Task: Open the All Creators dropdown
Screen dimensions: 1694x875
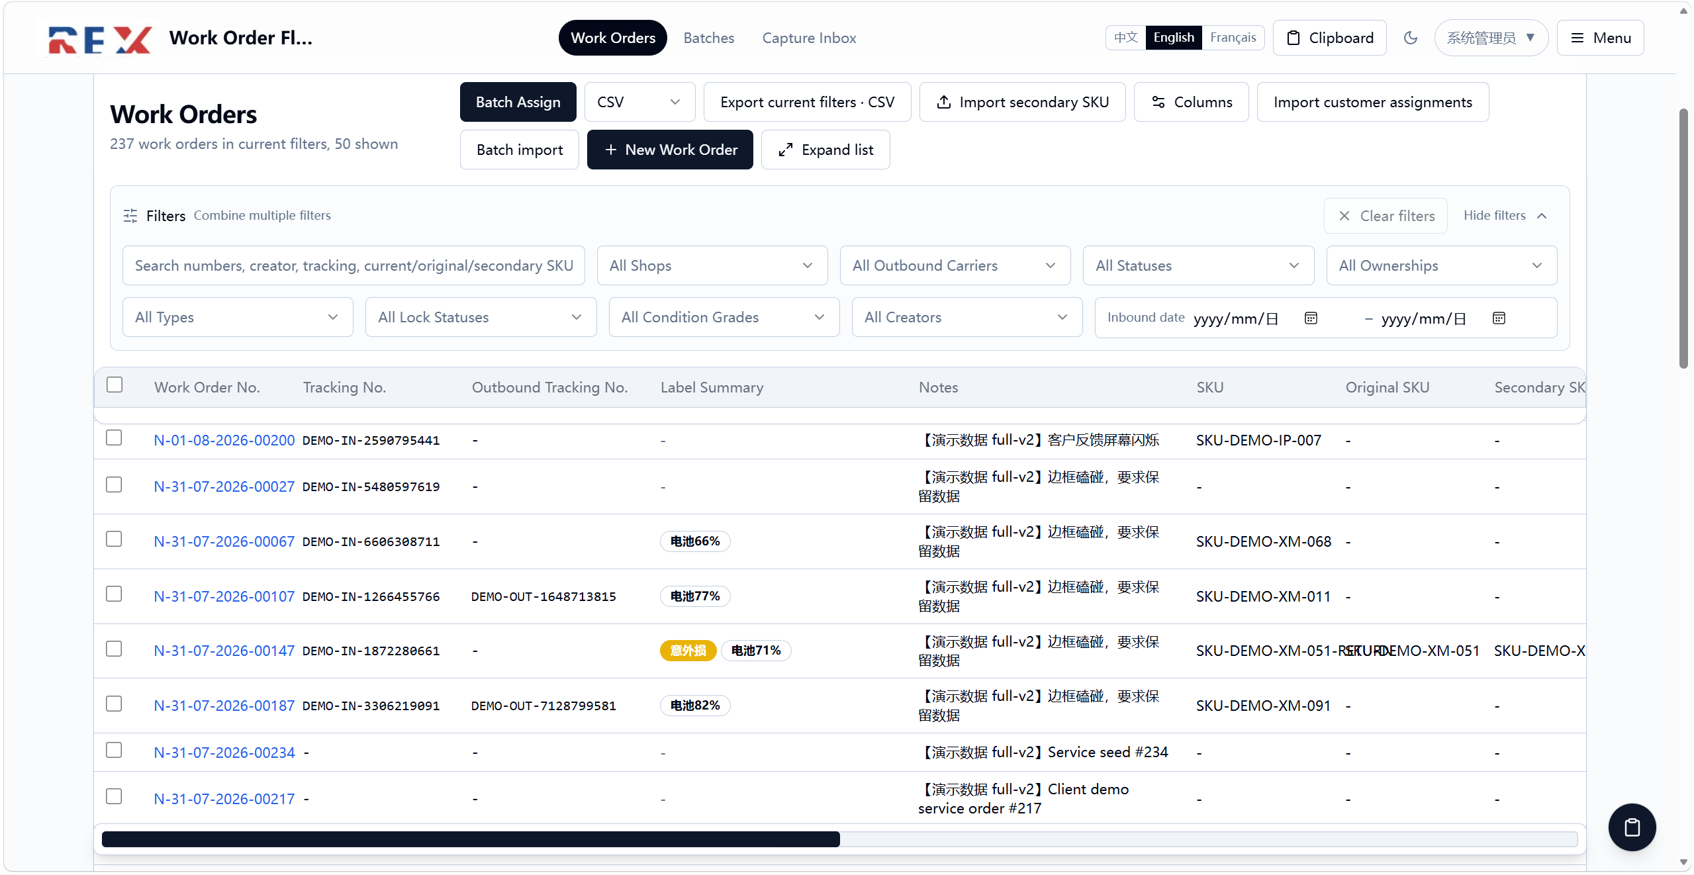Action: click(x=966, y=317)
